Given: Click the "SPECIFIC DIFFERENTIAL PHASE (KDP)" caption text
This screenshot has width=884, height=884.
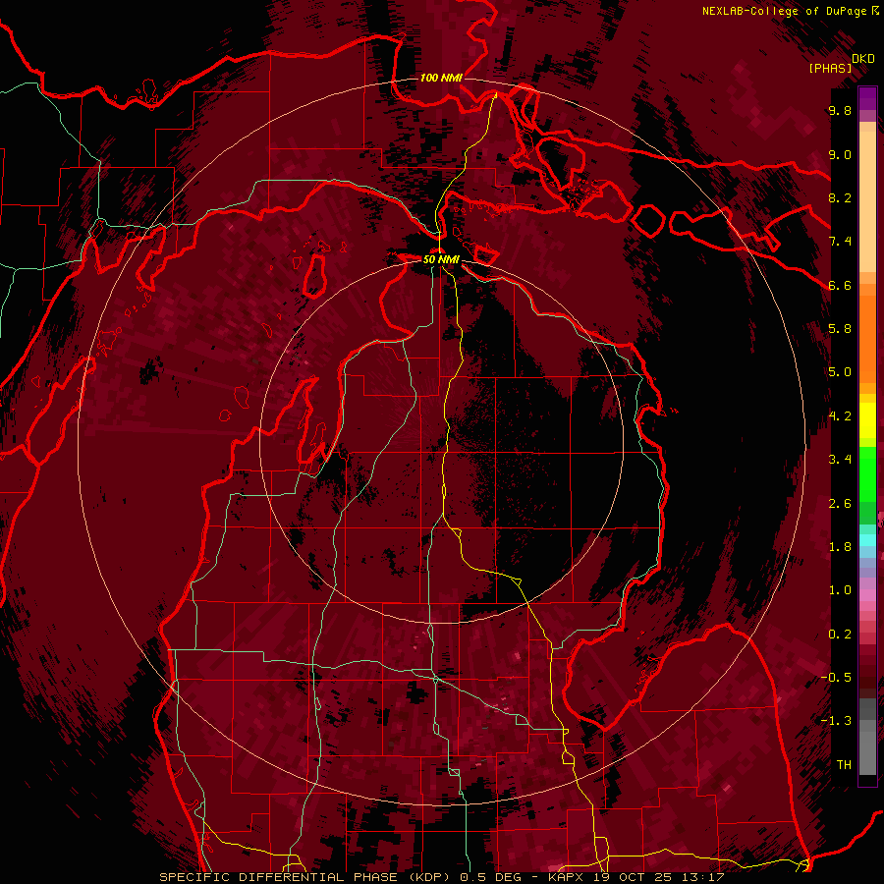Looking at the screenshot, I should tap(306, 877).
